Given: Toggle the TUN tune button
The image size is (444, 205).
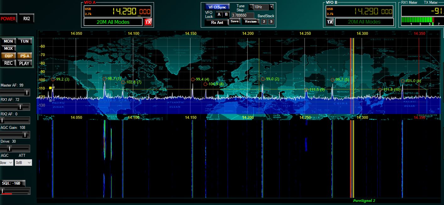Looking at the screenshot, I should coord(25,41).
